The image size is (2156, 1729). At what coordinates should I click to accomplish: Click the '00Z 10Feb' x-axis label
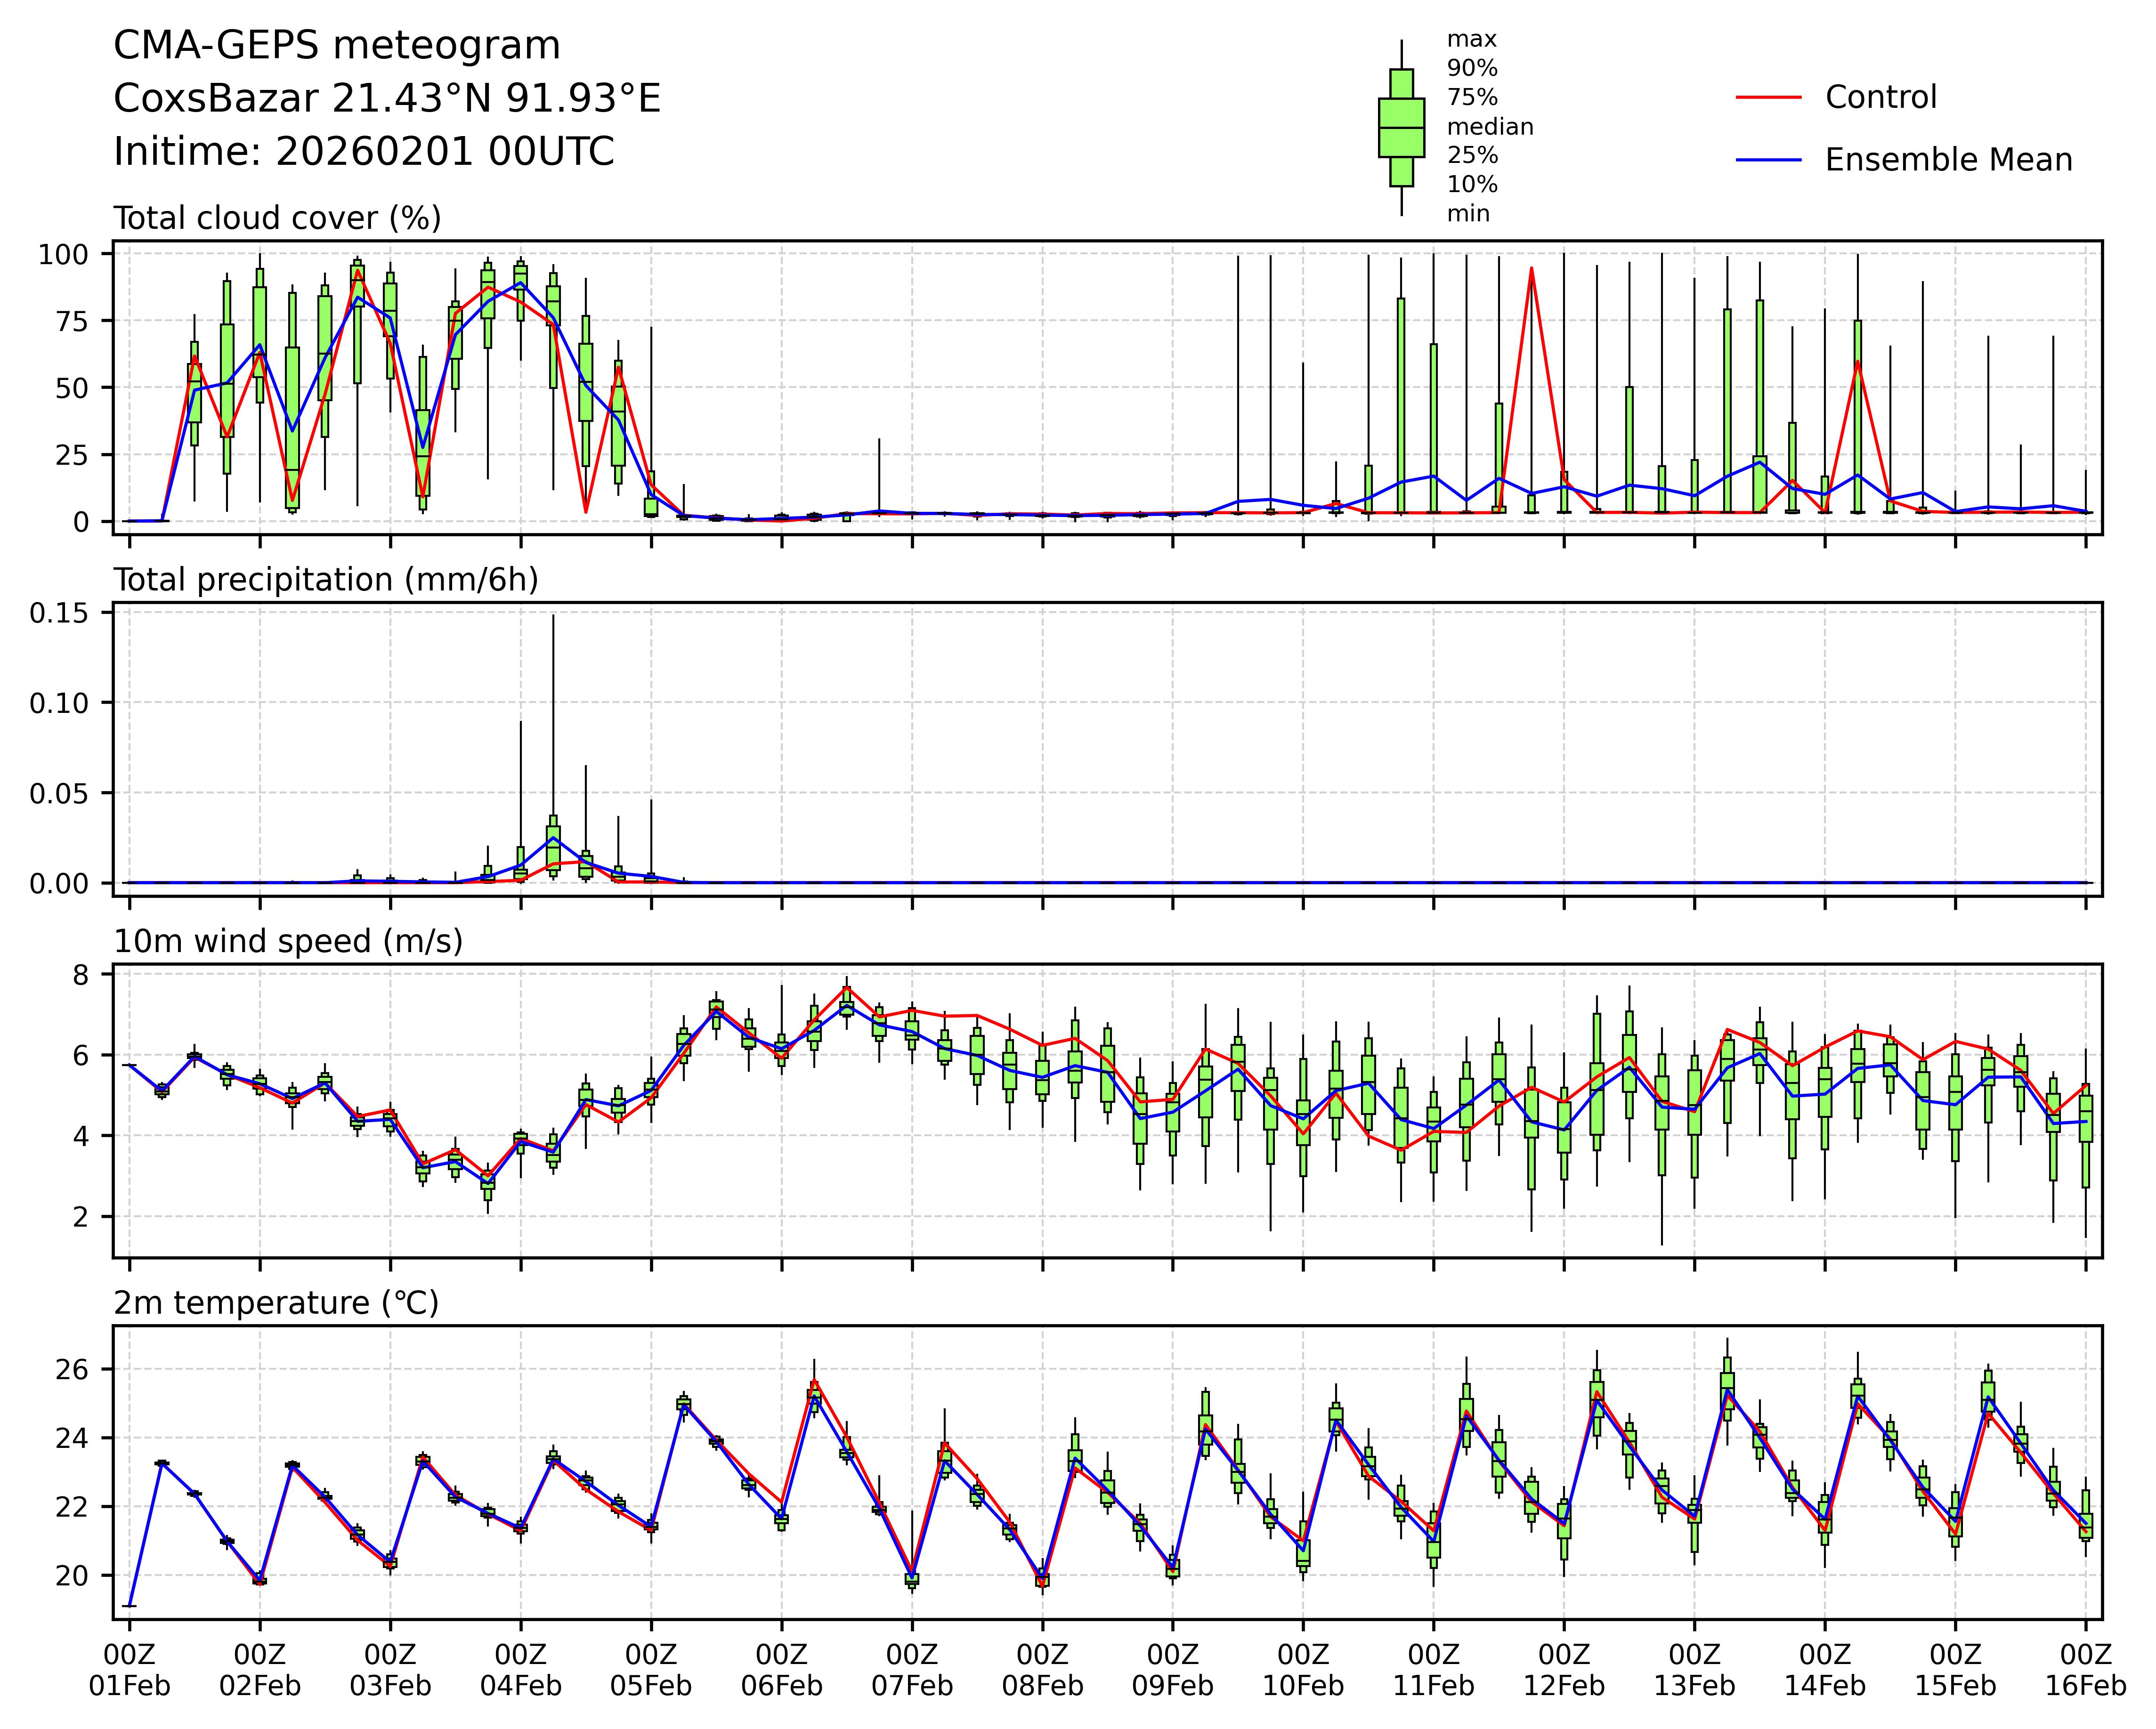click(x=1303, y=1670)
